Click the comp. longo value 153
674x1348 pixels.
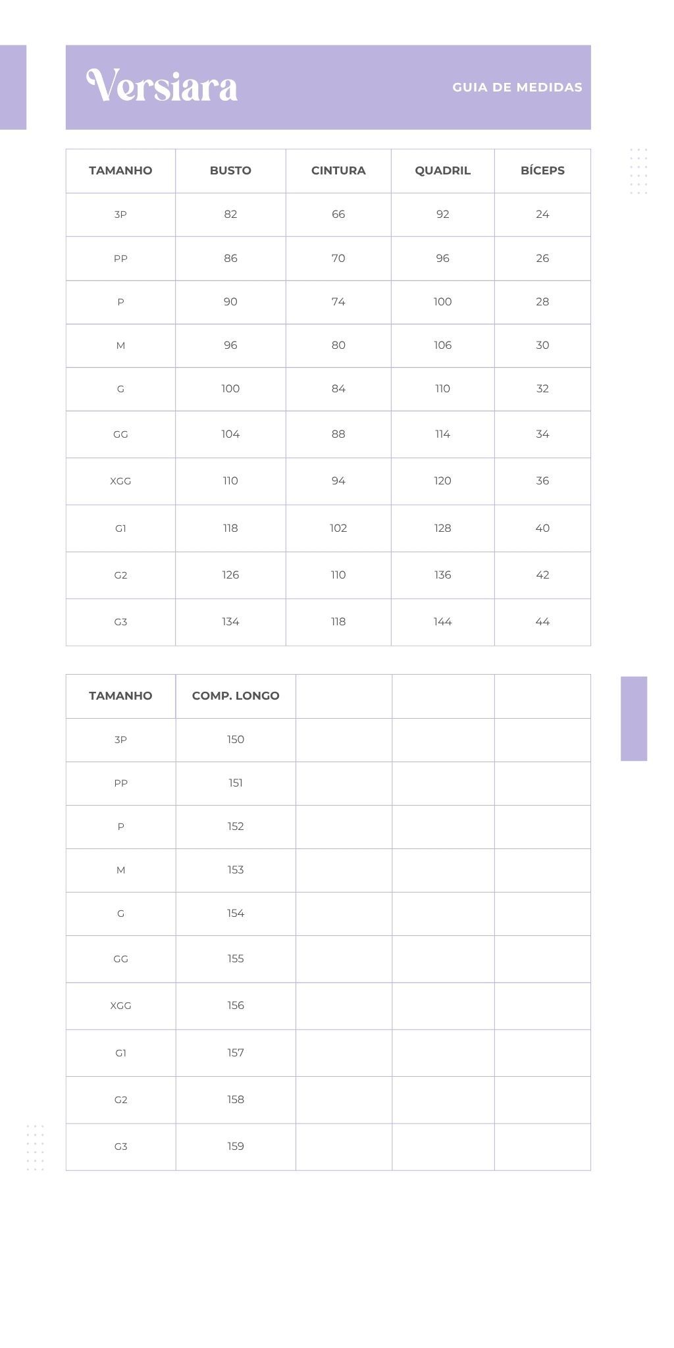tap(236, 869)
